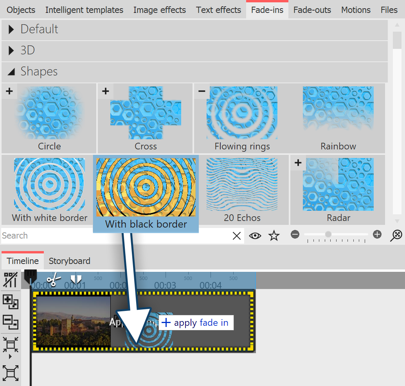The image size is (405, 386).
Task: Switch to the Fade-outs tab
Action: coord(312,10)
